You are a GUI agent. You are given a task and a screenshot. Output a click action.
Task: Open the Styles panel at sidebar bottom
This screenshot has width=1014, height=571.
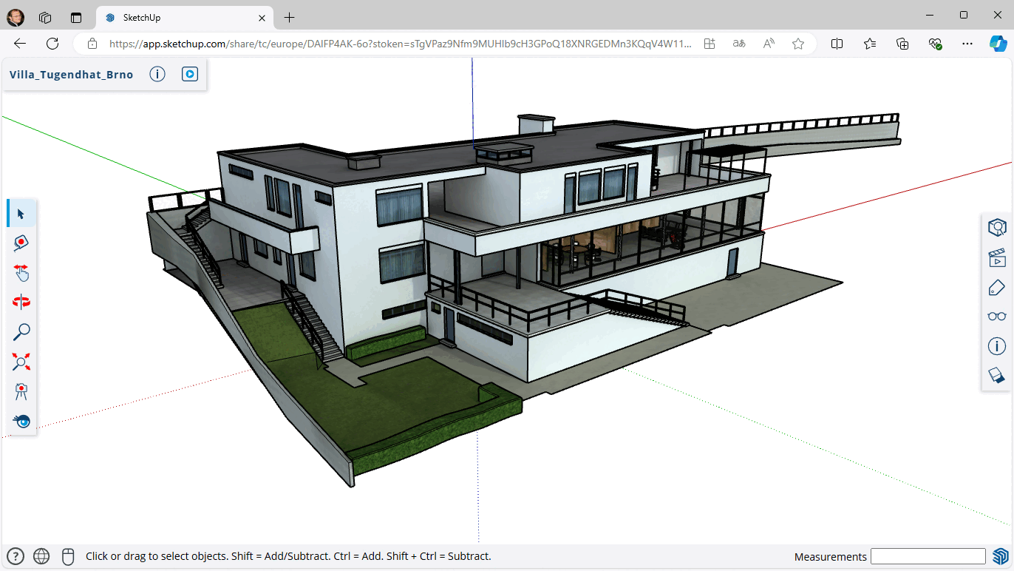[997, 376]
